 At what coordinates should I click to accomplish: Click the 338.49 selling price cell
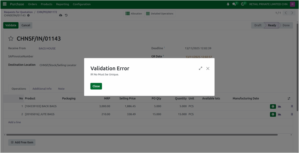pos(131,114)
